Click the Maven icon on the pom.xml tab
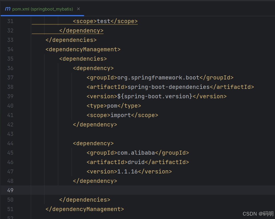 click(7, 9)
